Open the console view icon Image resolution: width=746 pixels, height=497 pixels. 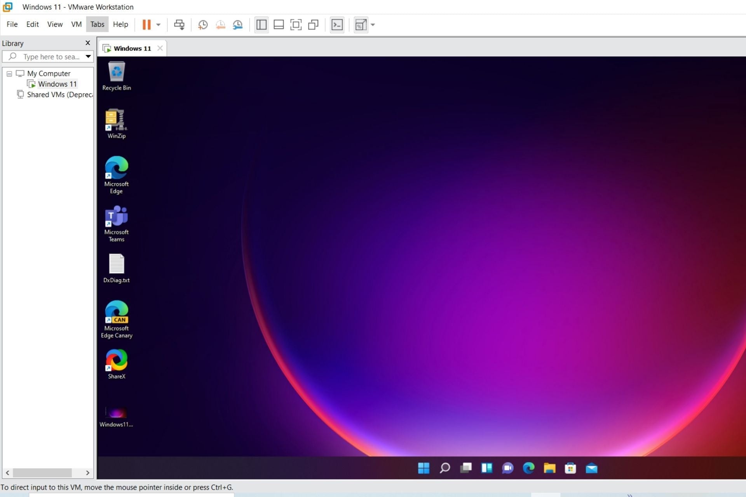337,25
